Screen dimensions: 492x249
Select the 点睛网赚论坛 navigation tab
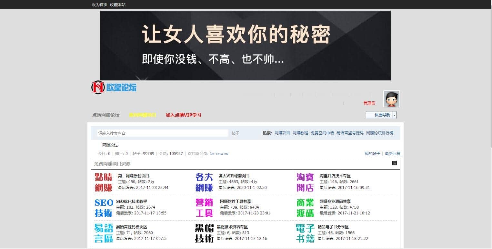[106, 115]
